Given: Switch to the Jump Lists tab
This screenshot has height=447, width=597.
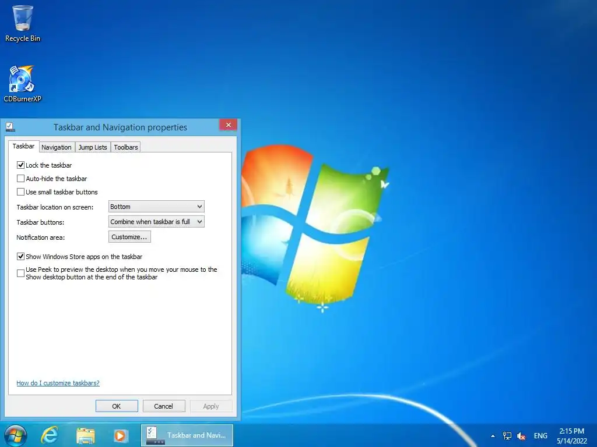Looking at the screenshot, I should point(93,147).
